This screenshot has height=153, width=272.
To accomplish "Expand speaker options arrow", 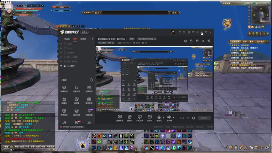I will point(173,117).
